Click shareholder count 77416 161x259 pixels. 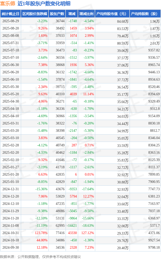pos(60,233)
